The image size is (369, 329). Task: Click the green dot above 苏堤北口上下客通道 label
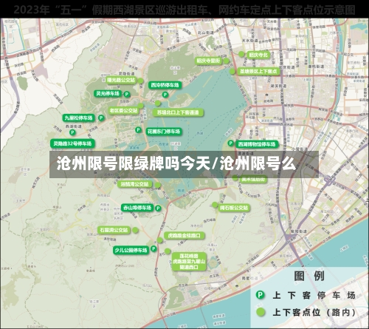[158, 104]
